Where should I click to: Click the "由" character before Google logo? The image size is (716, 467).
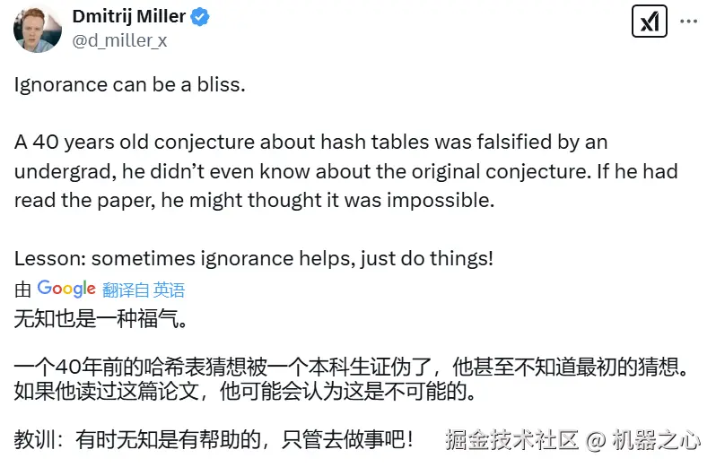click(23, 290)
